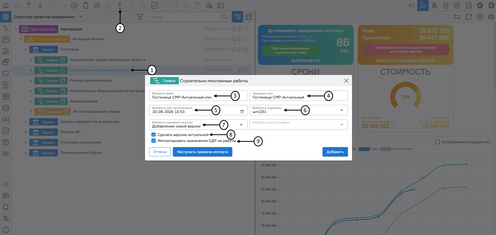Open the 'Выберите версию графика' dropdown
This screenshot has width=496, height=235.
coord(298,124)
